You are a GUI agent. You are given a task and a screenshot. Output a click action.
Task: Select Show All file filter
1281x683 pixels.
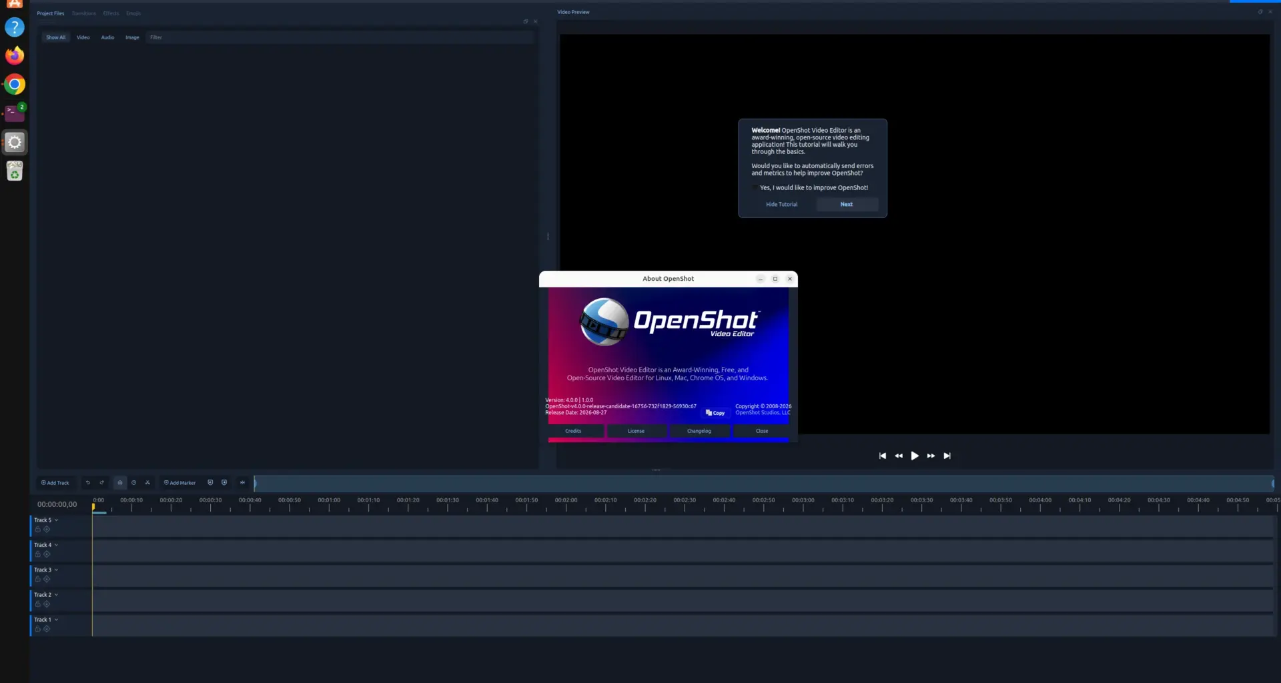pos(56,37)
